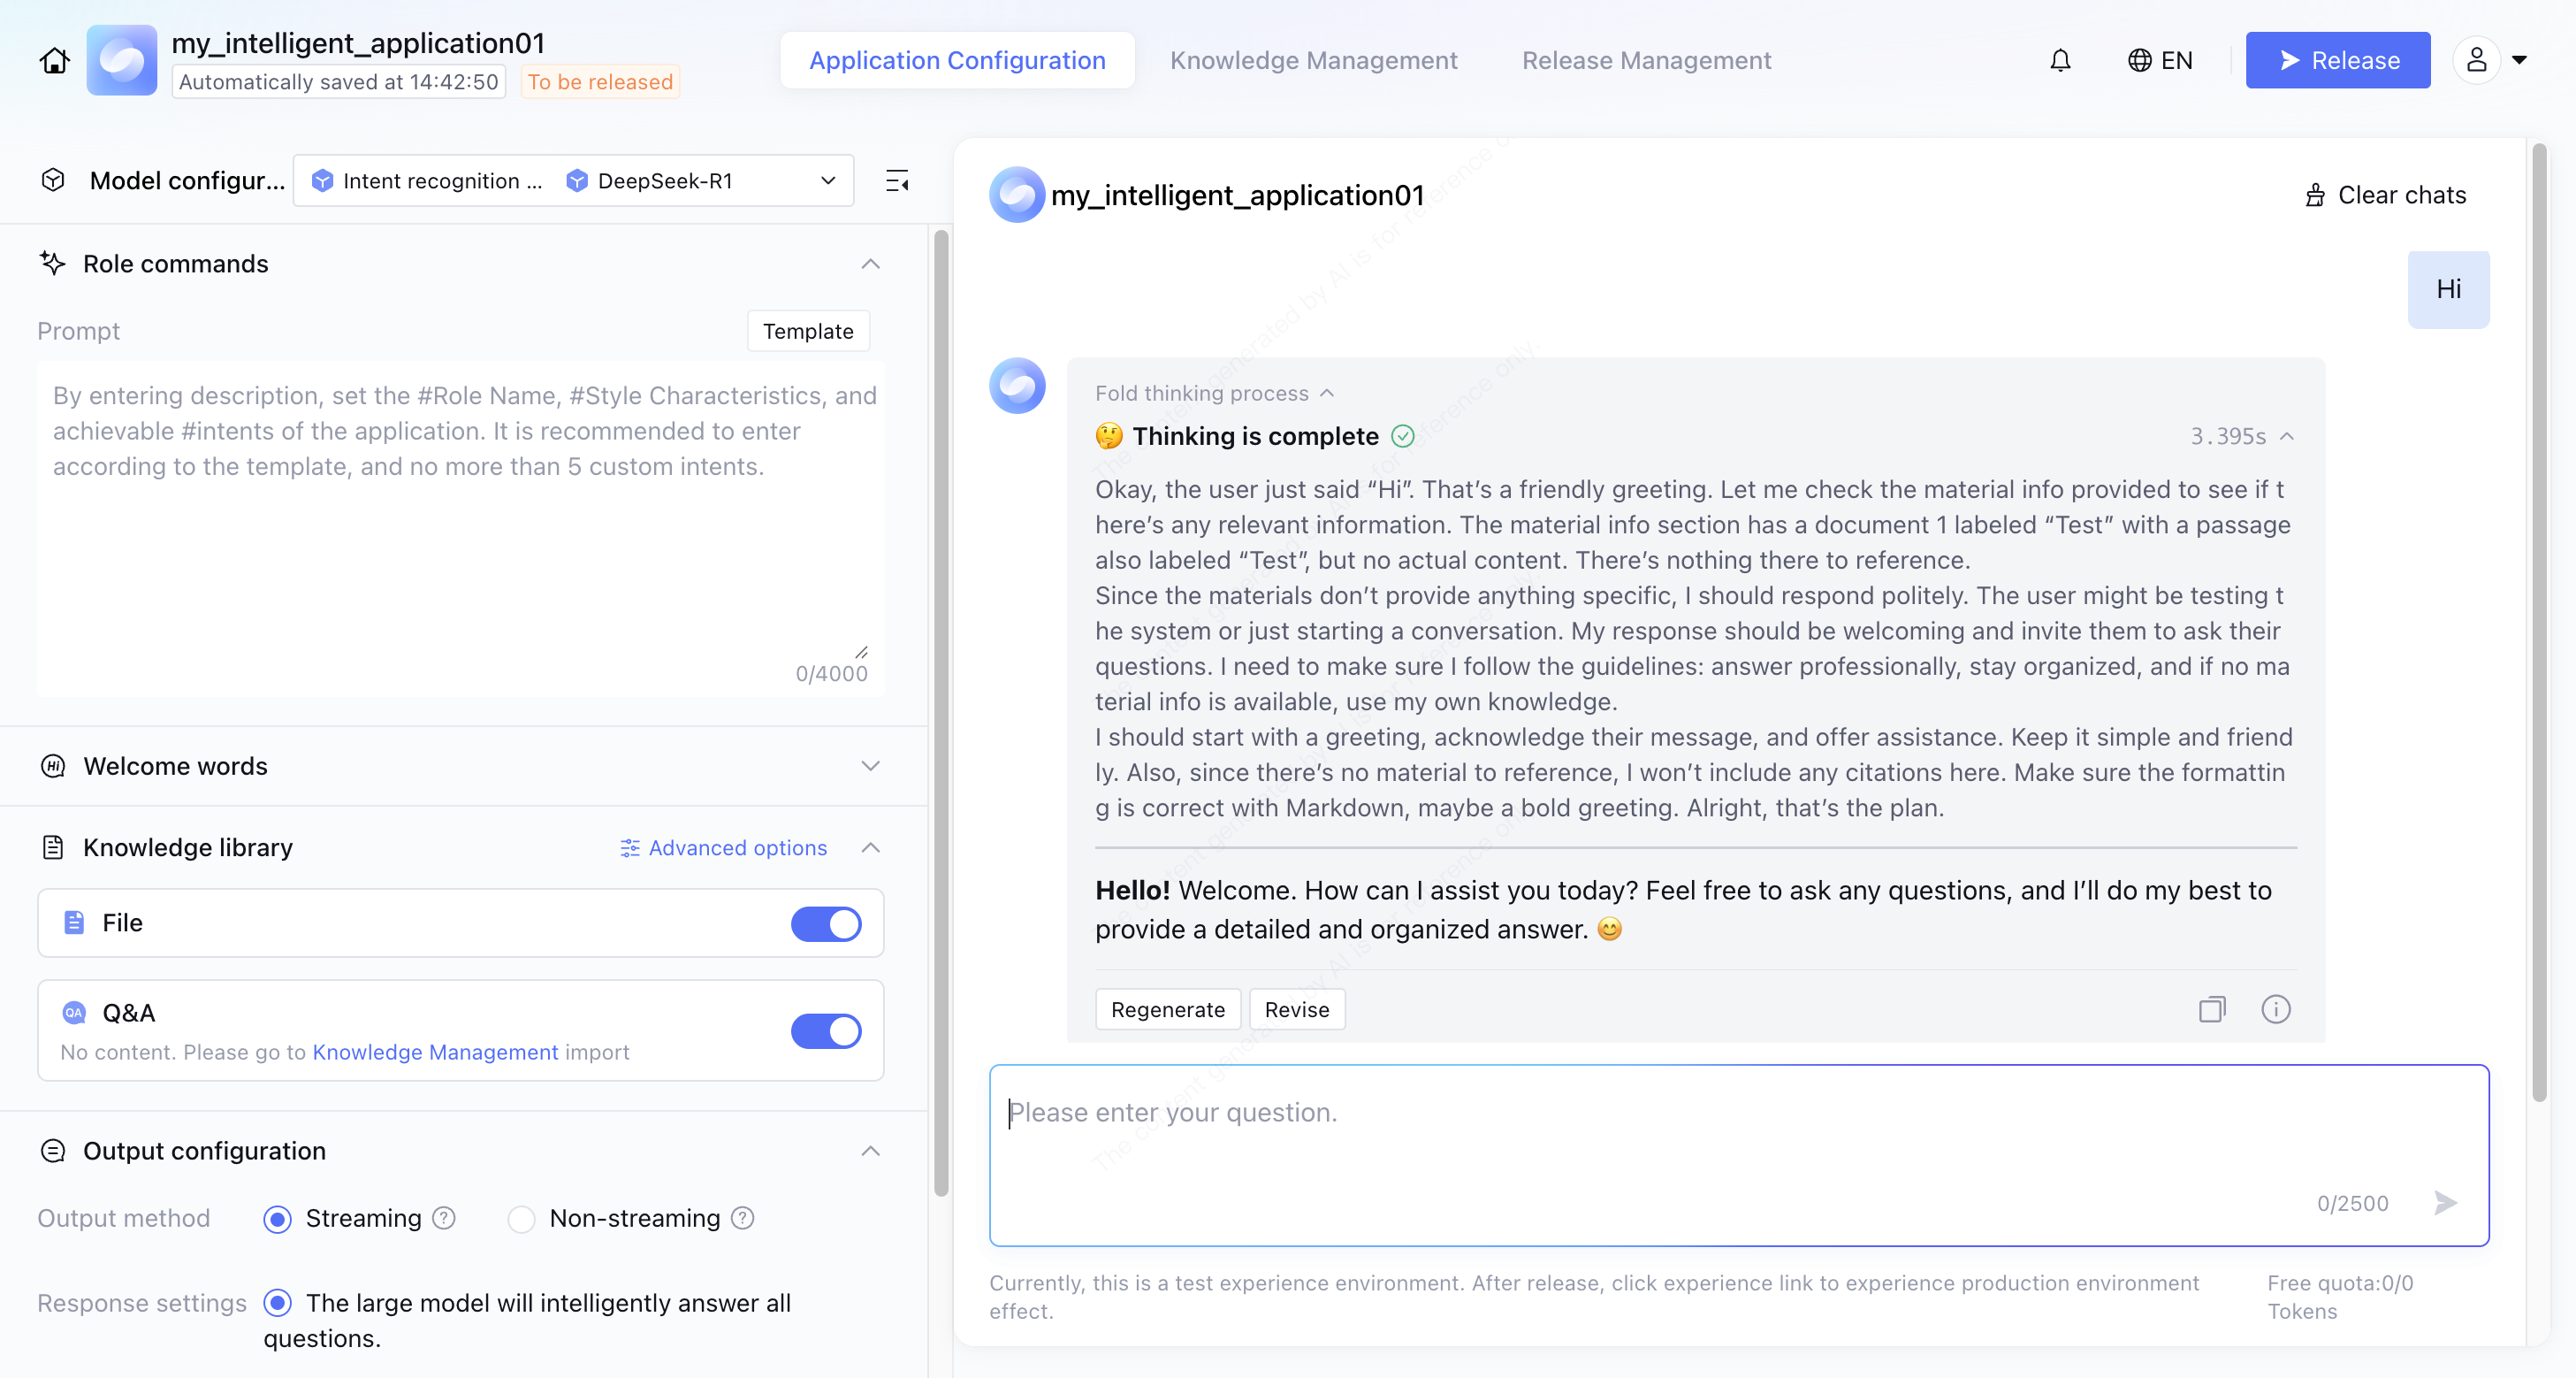
Task: Click the Regenerate button
Action: tap(1167, 1008)
